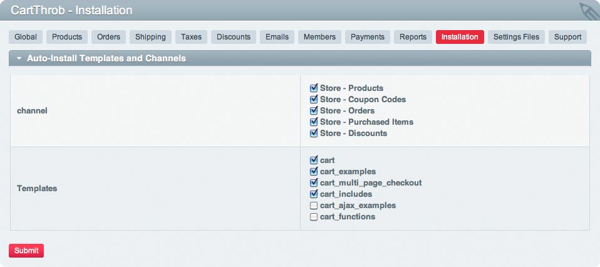Toggle the Store - Purchased Items checkbox
600x267 pixels.
coord(314,122)
